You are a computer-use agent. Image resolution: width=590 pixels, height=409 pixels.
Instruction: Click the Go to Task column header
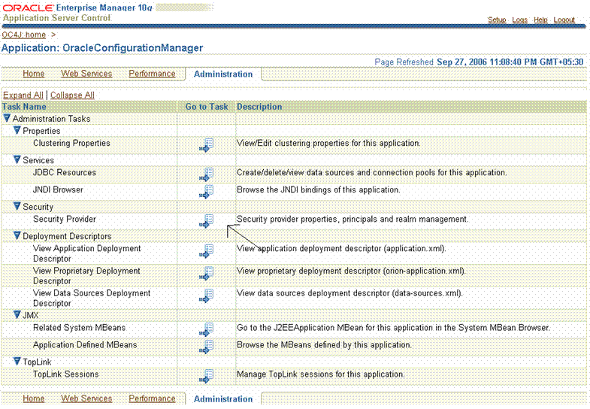pos(207,107)
